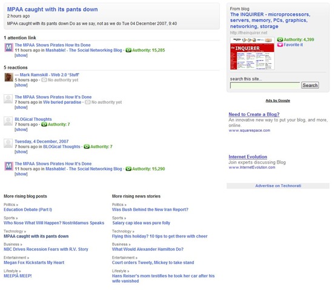Click the Search button
335x290 pixels.
click(x=310, y=85)
